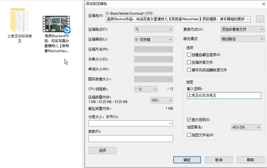267x168 pixels.
Task: Expand the 路径模式 dropdown (相对路径)
Action: coord(242,39)
